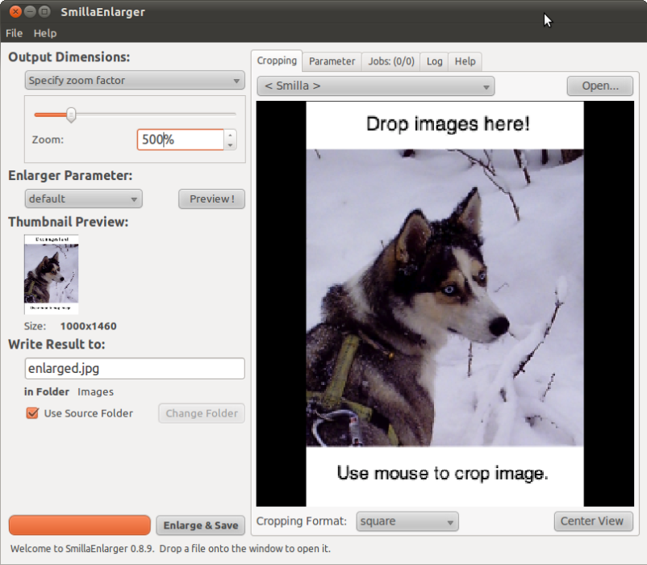The image size is (647, 565).
Task: Switch to the Log tab
Action: (434, 61)
